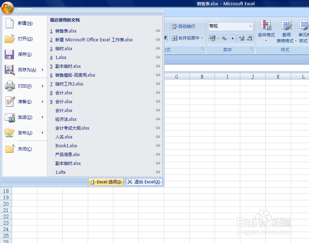Image resolution: width=309 pixels, height=243 pixels.
Task: Open recent file 9 会计.xlsx
Action: (x=105, y=102)
